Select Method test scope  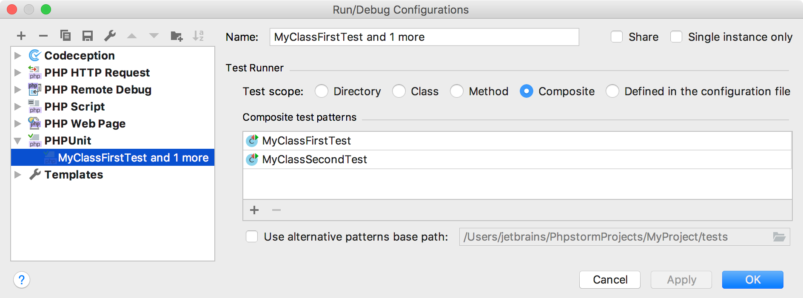[457, 91]
